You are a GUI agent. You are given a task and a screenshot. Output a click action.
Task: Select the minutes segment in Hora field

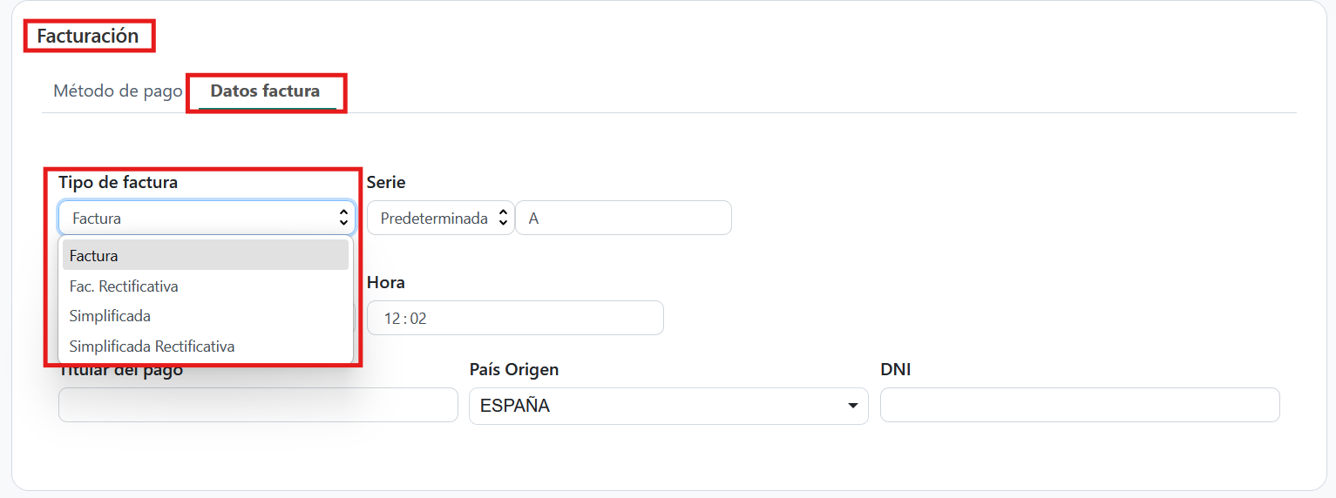coord(418,319)
